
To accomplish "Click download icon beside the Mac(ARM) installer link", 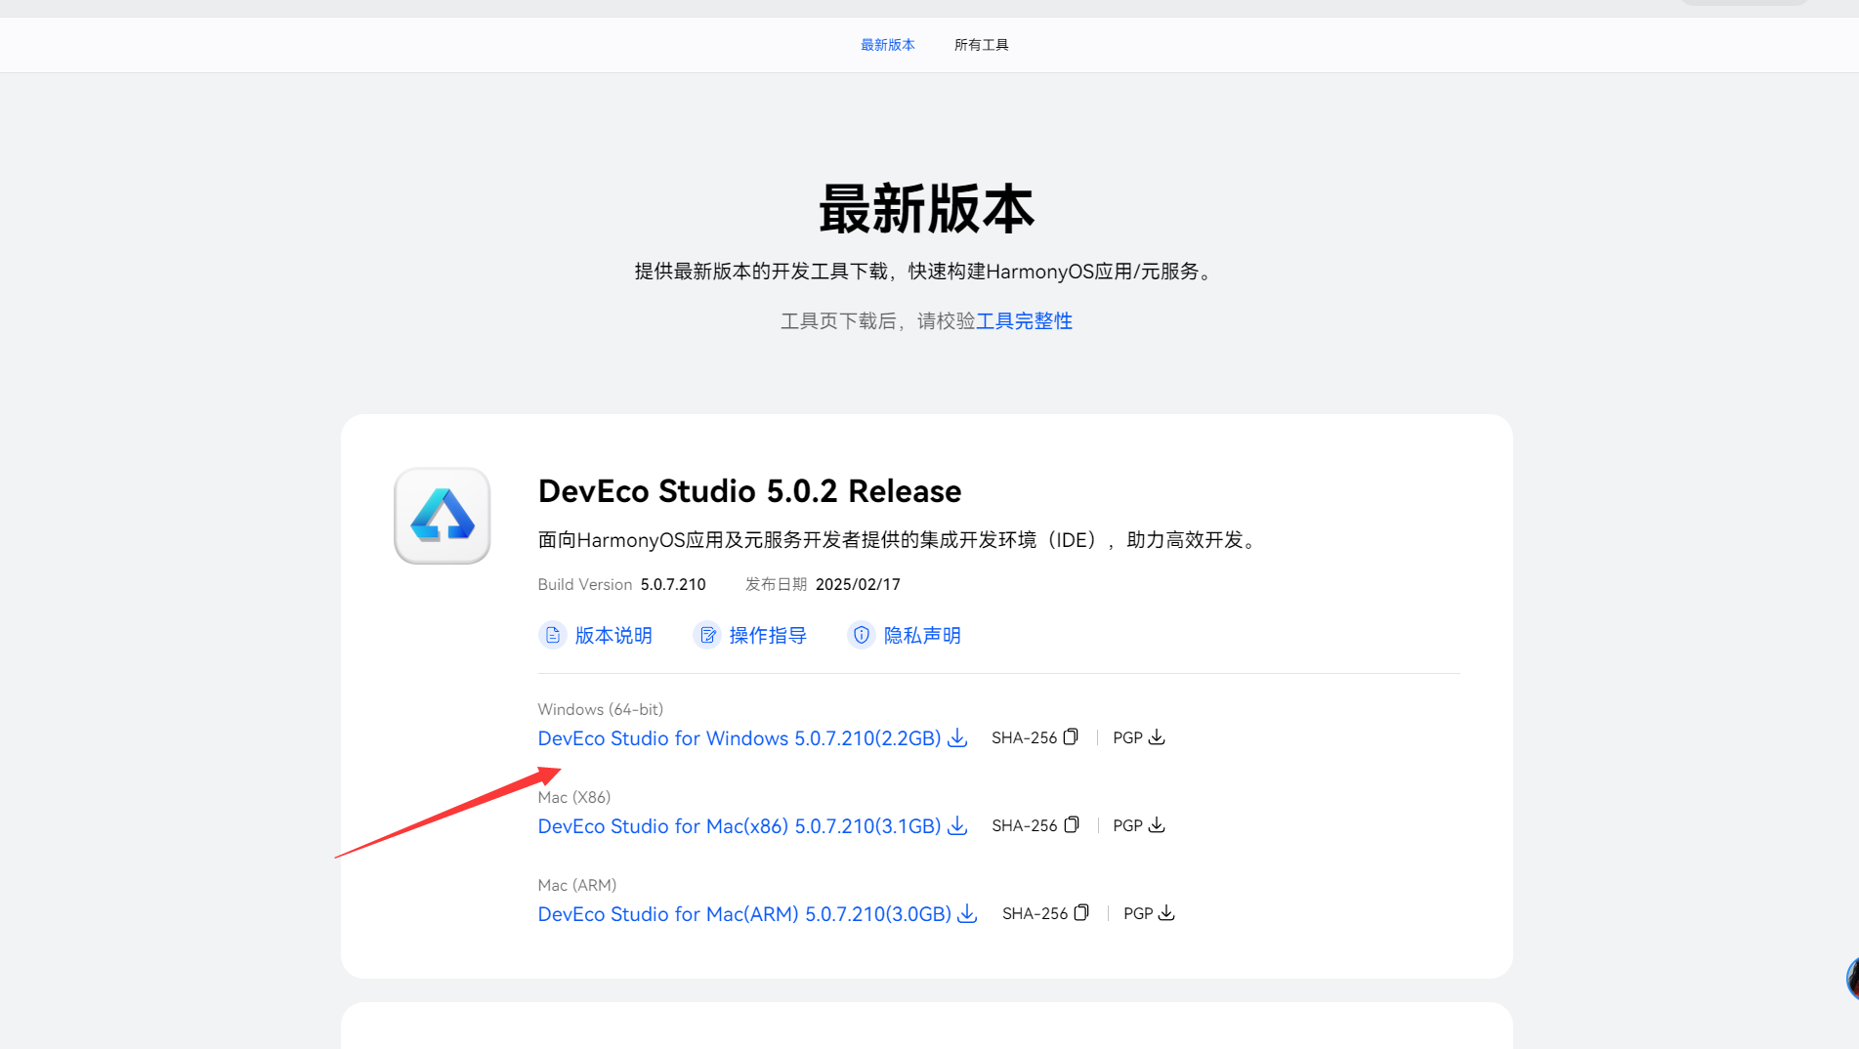I will click(x=967, y=913).
